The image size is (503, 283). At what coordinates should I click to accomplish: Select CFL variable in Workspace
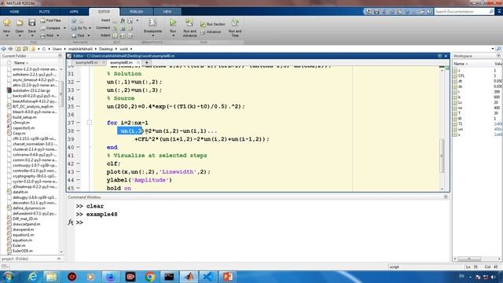pyautogui.click(x=461, y=75)
